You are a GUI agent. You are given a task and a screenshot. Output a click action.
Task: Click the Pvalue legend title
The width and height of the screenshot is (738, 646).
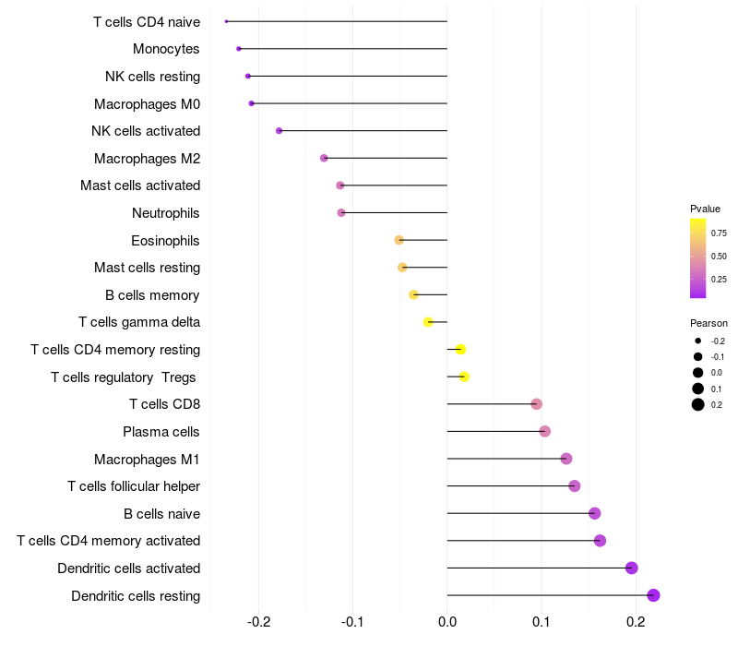(705, 209)
